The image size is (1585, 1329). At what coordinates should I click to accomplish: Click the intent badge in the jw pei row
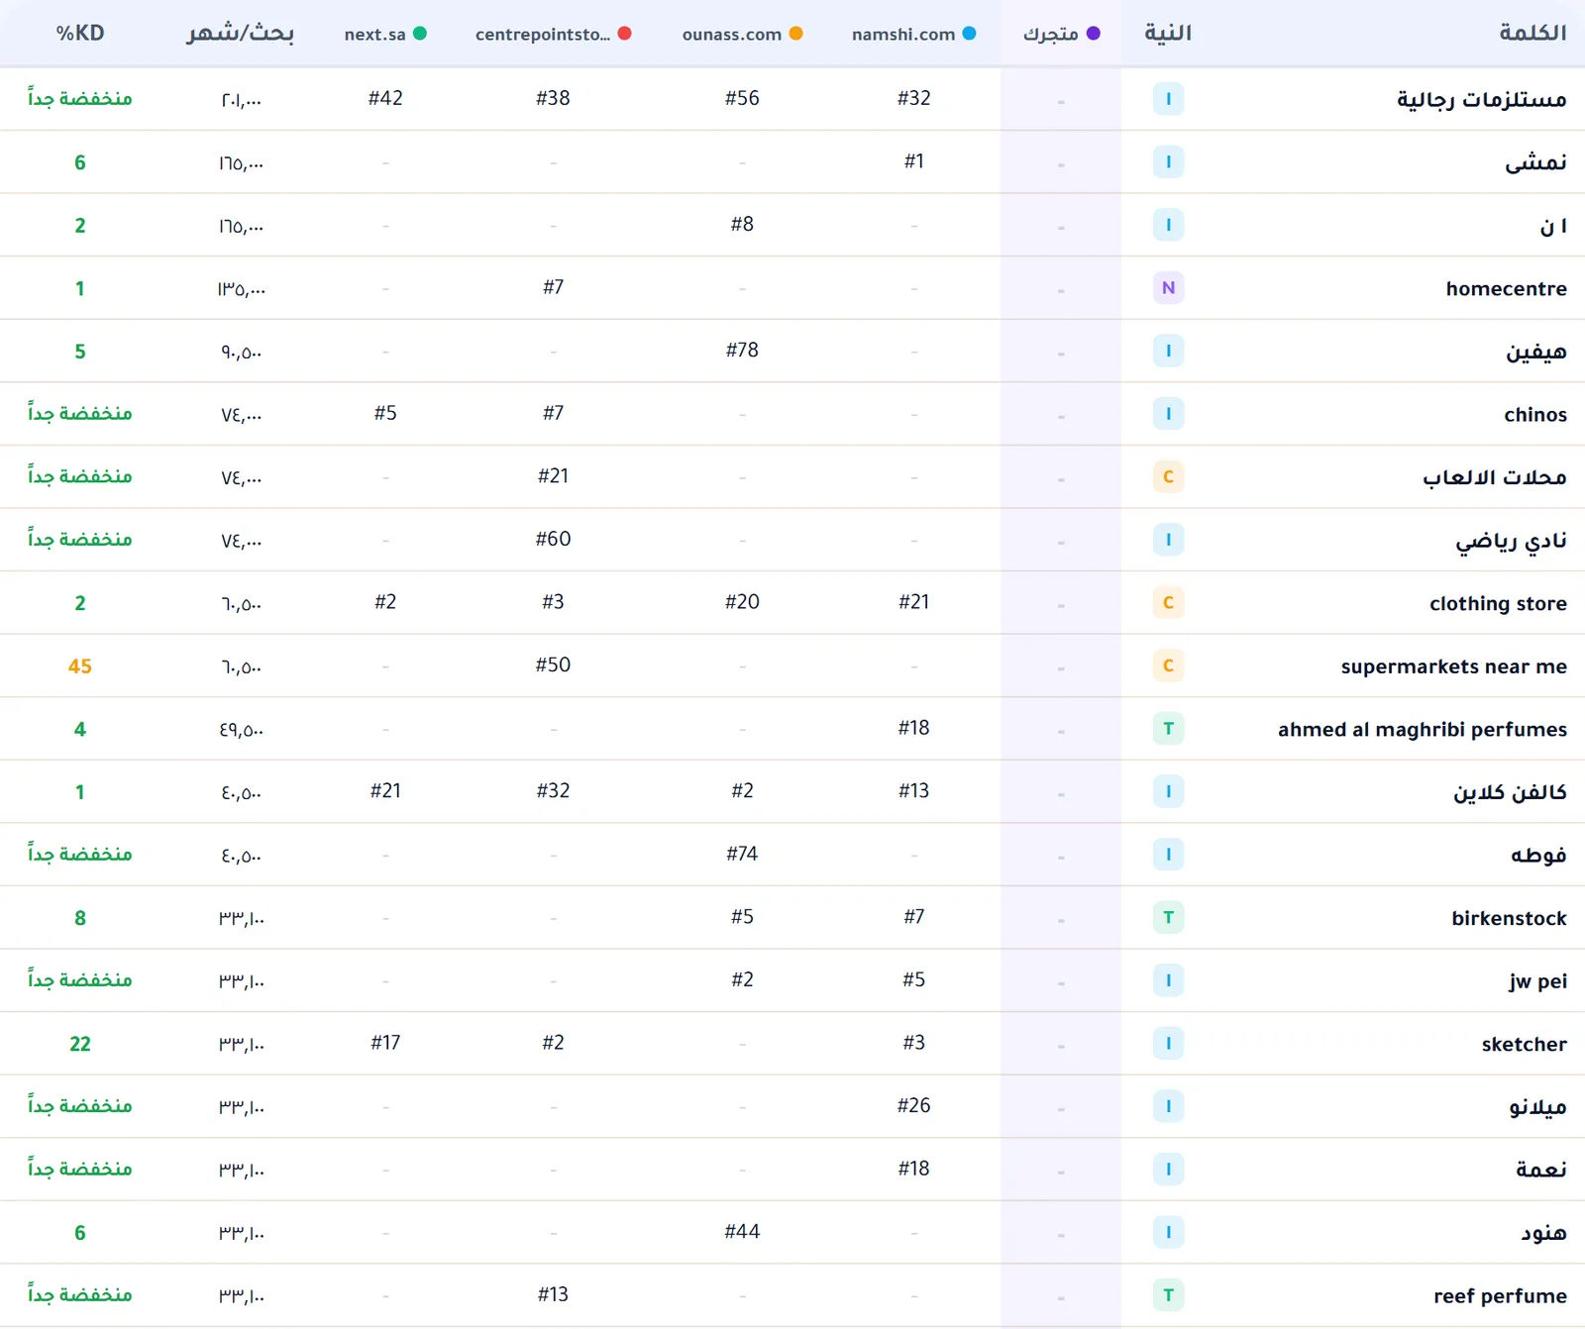(x=1168, y=980)
